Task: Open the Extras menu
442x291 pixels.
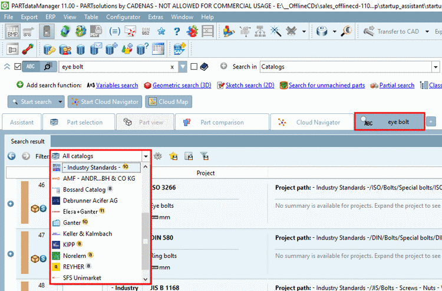Action: [156, 17]
